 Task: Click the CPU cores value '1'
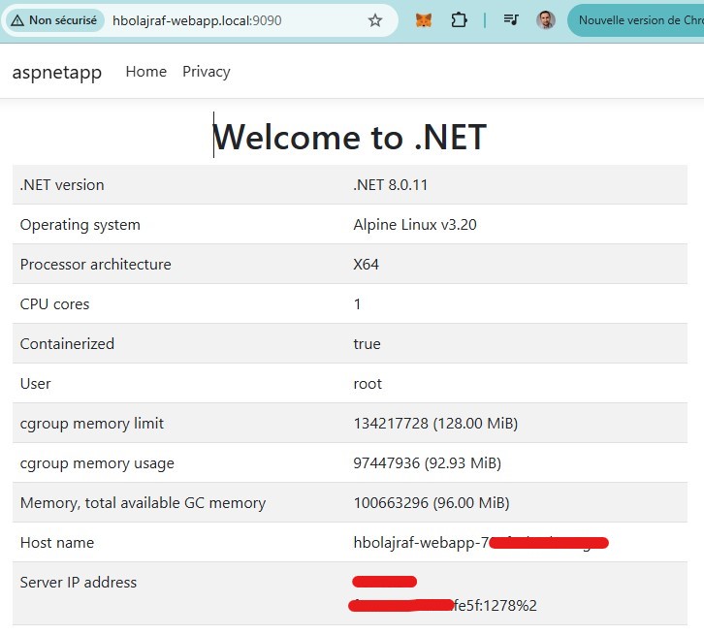(x=357, y=304)
